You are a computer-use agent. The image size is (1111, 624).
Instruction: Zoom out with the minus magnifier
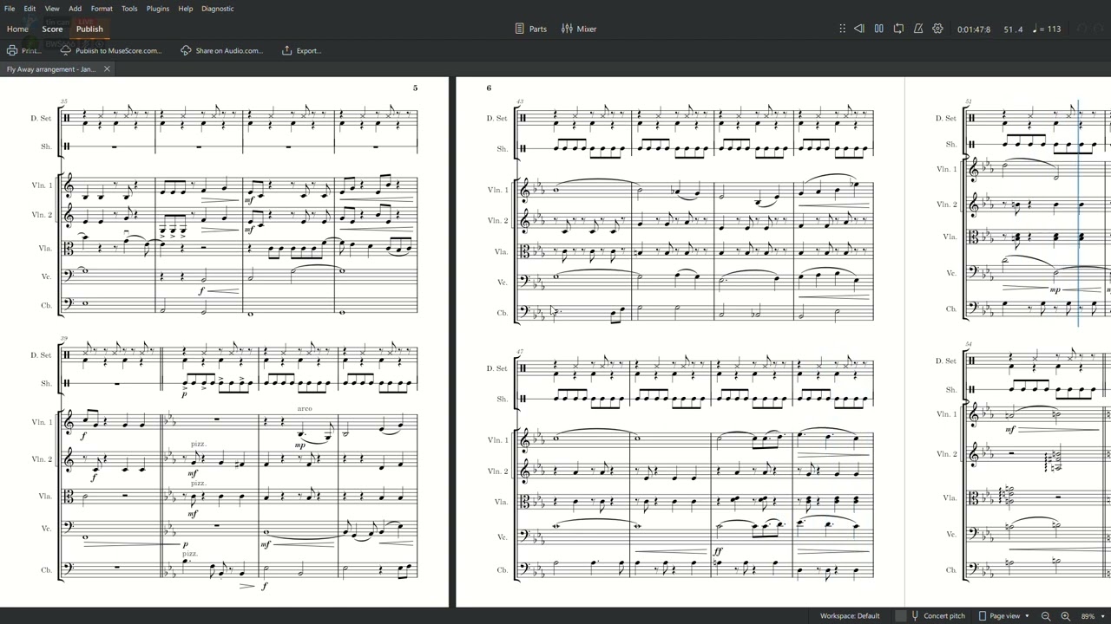(x=1046, y=616)
